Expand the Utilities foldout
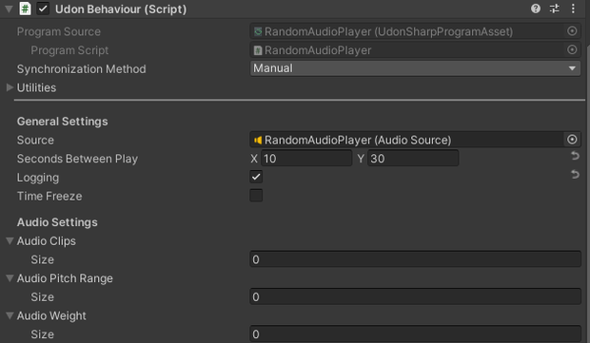Screen dimensions: 590x343 [x=10, y=87]
